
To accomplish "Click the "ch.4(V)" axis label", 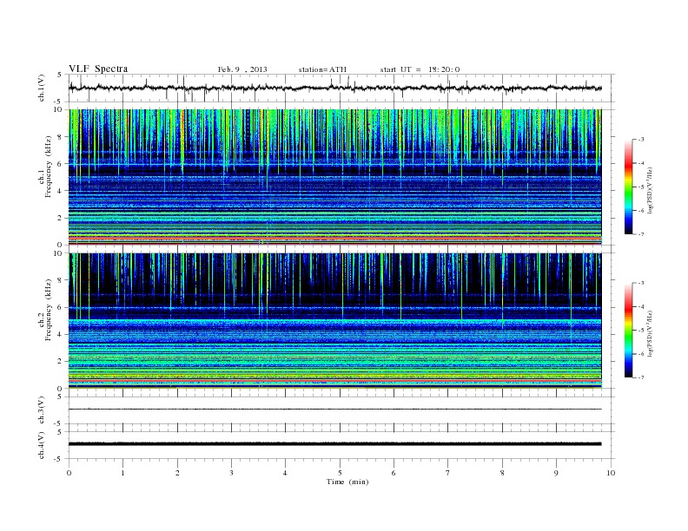I will point(42,445).
